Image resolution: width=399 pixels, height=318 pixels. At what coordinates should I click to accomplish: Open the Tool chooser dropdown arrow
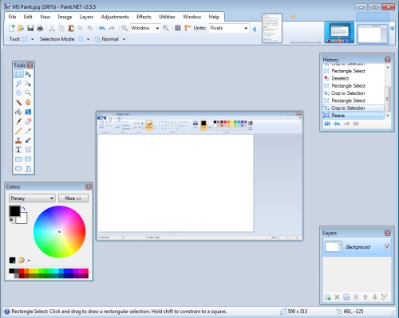(x=33, y=39)
